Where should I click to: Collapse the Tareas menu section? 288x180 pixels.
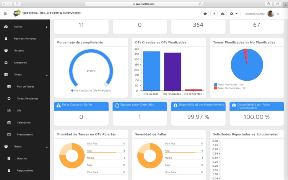click(x=47, y=75)
